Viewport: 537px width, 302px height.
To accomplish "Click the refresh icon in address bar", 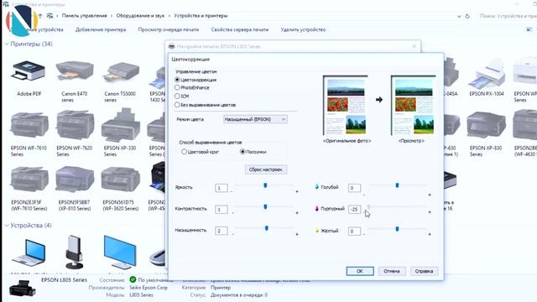I will pyautogui.click(x=467, y=16).
